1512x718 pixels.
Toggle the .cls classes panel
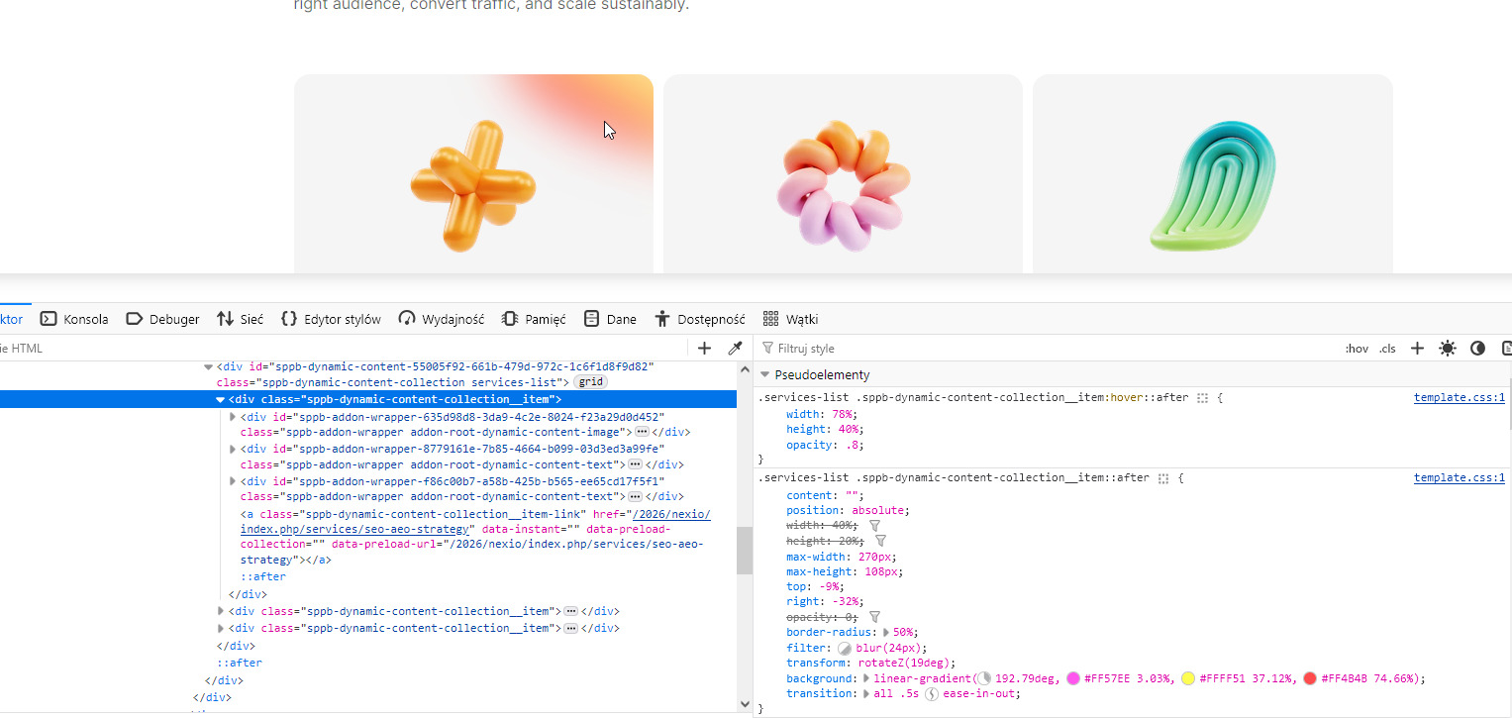pos(1387,349)
